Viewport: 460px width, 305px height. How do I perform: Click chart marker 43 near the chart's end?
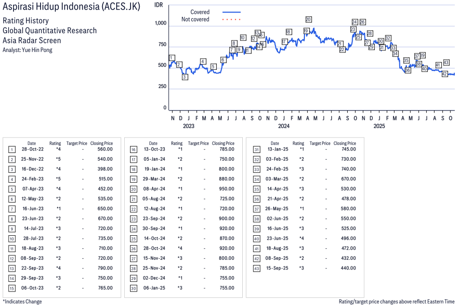pyautogui.click(x=446, y=63)
